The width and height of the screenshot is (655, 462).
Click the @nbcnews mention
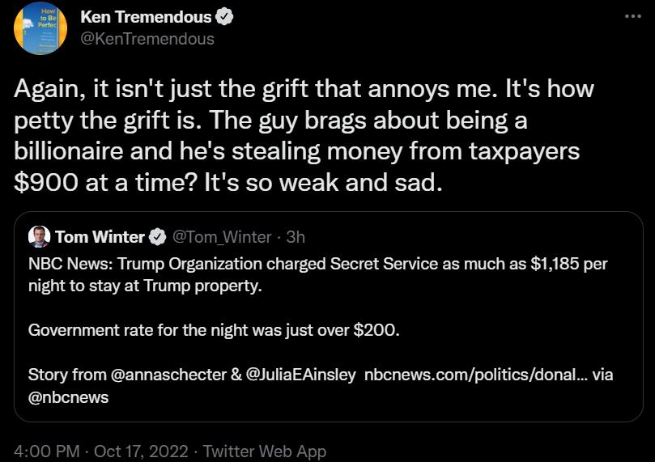pyautogui.click(x=68, y=397)
